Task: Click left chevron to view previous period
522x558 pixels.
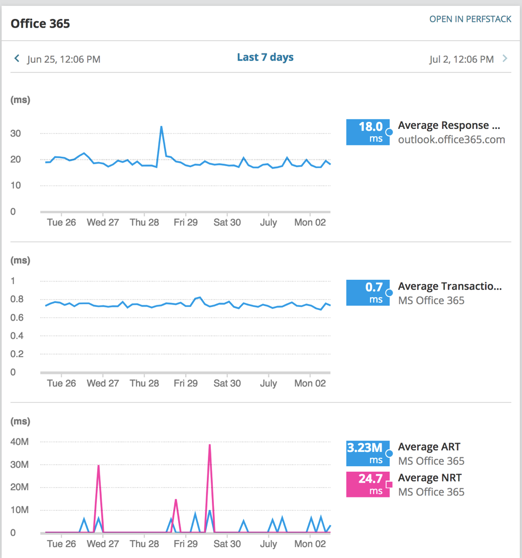Action: (x=16, y=58)
